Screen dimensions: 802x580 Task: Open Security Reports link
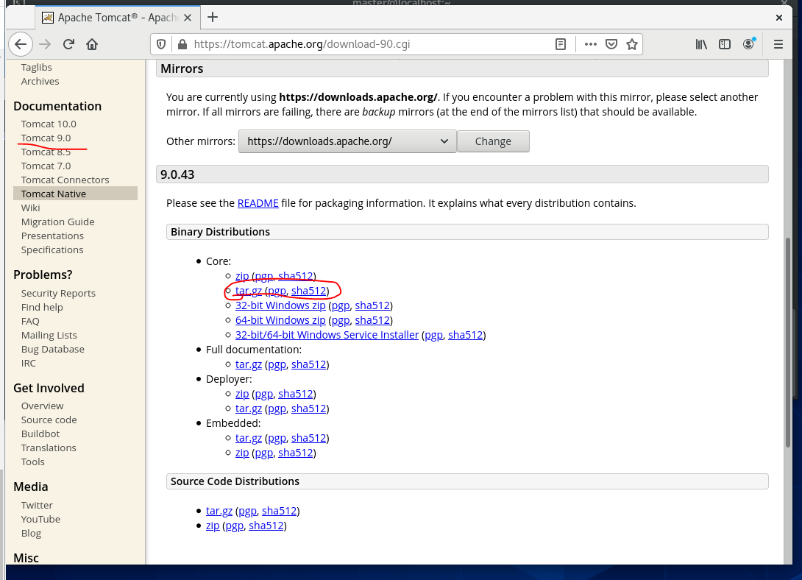tap(58, 293)
